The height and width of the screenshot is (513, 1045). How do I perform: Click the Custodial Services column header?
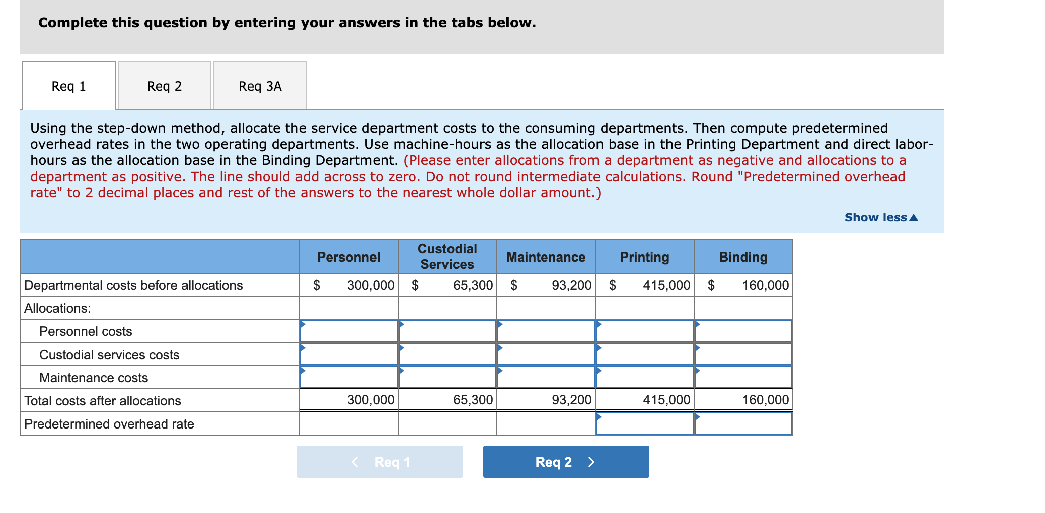pos(447,256)
